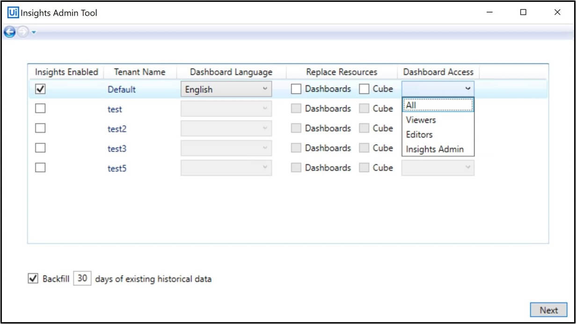The height and width of the screenshot is (324, 576).
Task: Maximize the Insights Admin Tool window
Action: tap(523, 13)
